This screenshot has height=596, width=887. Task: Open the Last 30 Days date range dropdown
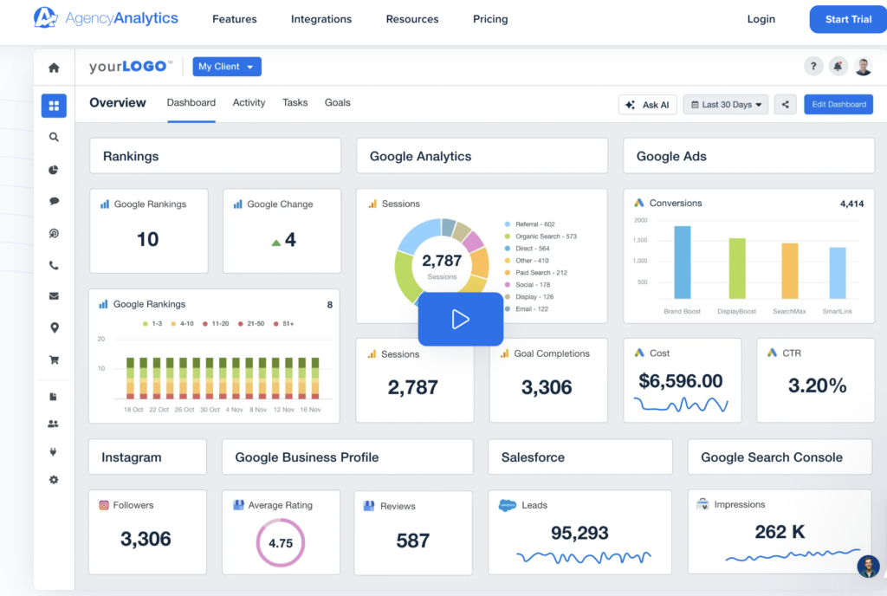[726, 105]
